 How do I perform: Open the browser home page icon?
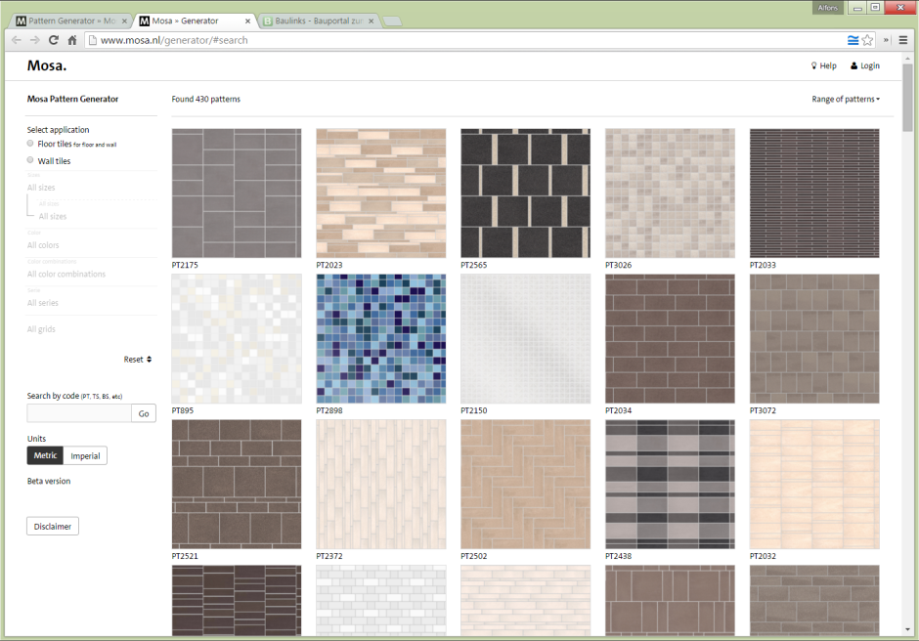[72, 40]
